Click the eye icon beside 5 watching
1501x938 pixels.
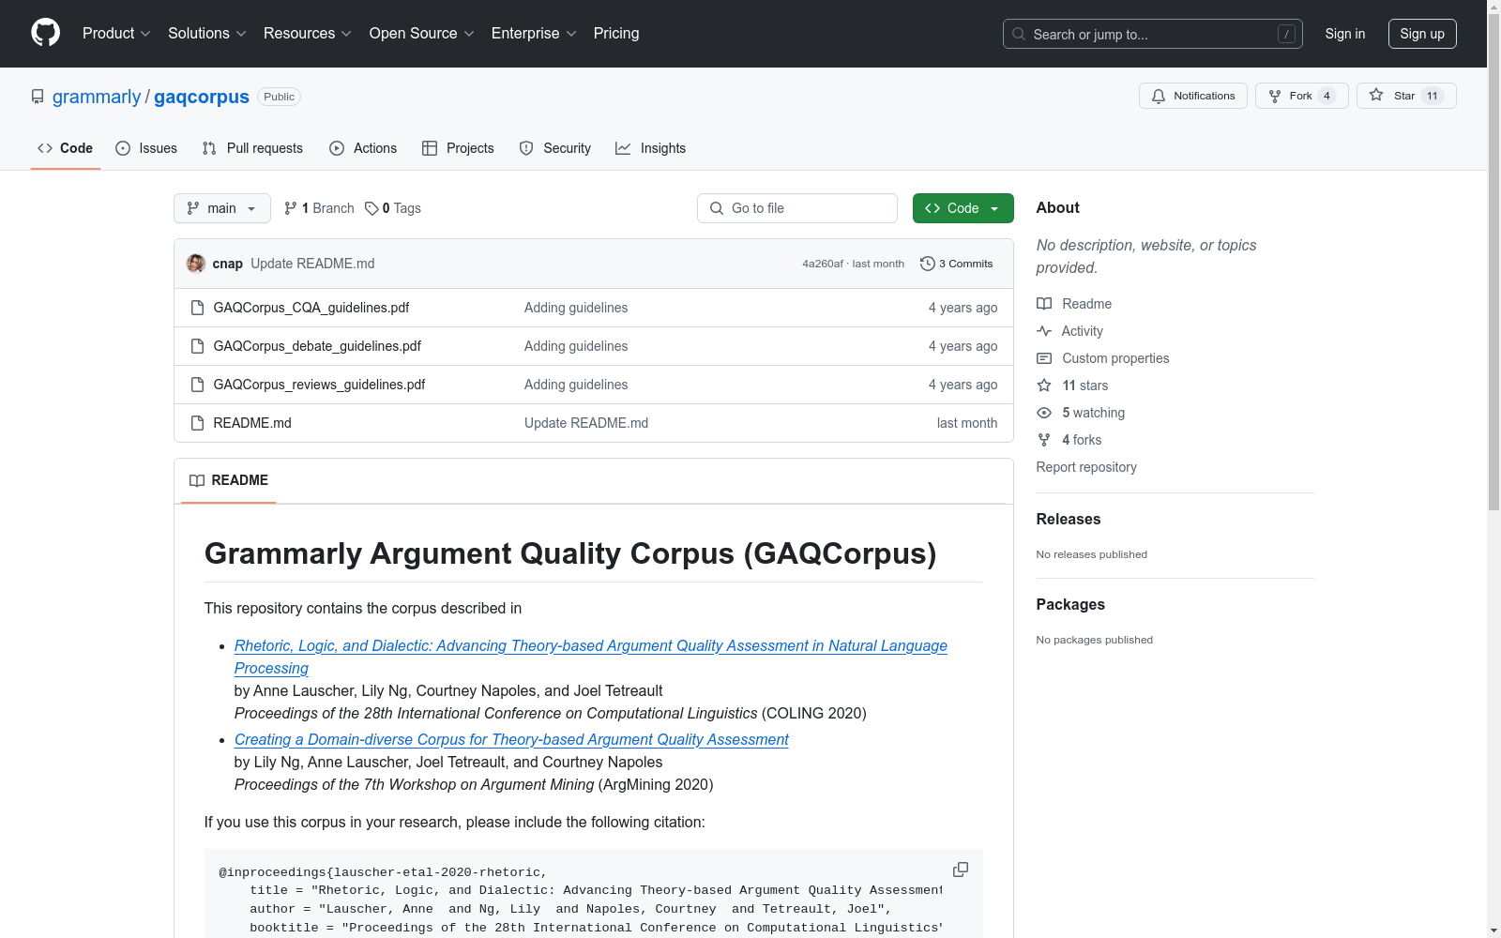[x=1044, y=413]
